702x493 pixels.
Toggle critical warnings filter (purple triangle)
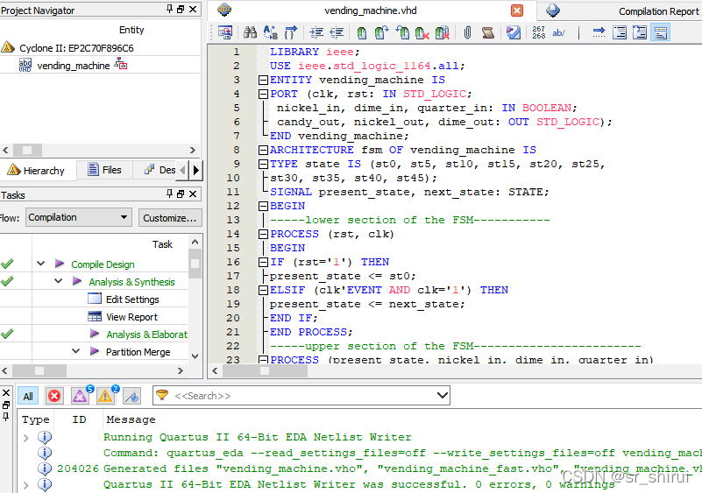click(x=80, y=396)
